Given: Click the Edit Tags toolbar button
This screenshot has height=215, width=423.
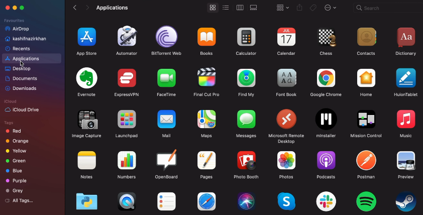Looking at the screenshot, I should [x=313, y=8].
